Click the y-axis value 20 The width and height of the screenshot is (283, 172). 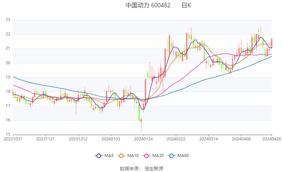pos(8,63)
